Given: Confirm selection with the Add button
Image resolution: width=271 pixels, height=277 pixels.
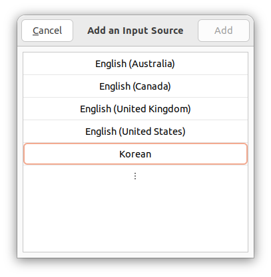Looking at the screenshot, I should click(x=224, y=31).
